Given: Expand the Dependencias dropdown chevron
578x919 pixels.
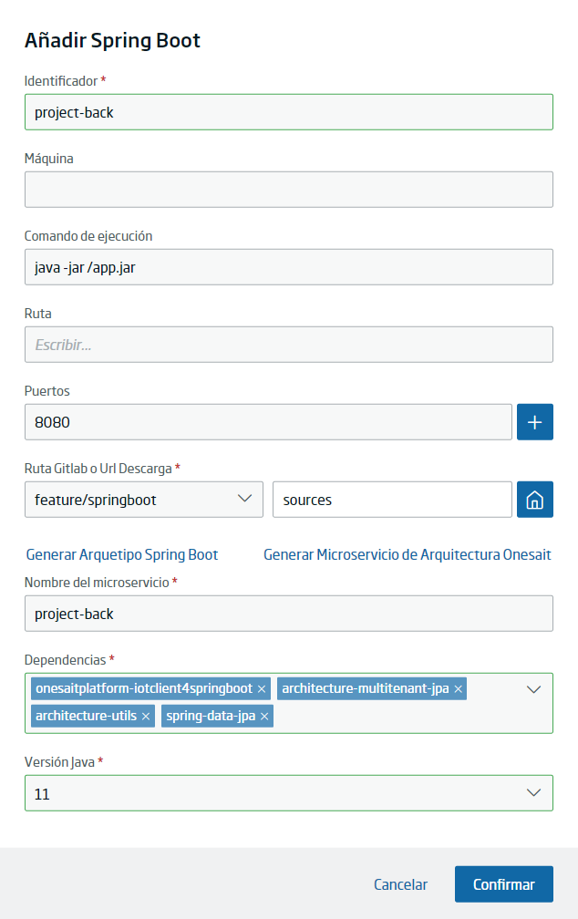Looking at the screenshot, I should coord(533,689).
